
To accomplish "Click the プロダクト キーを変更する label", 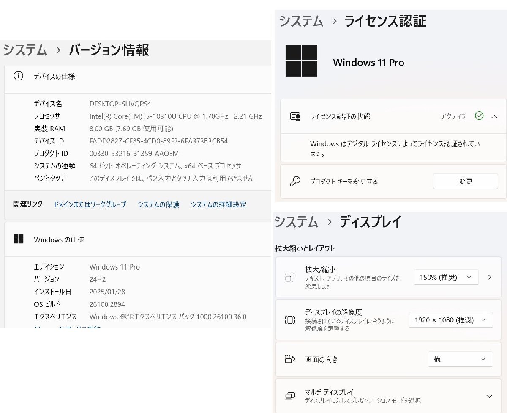I will [x=344, y=182].
